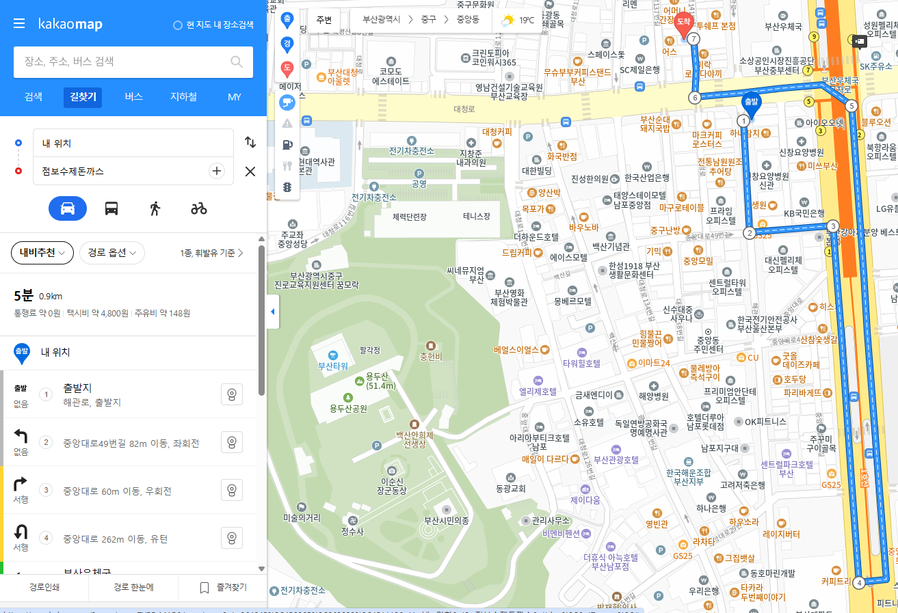Show location for step 1 출발지
Viewport: 898px width, 613px height.
point(232,394)
